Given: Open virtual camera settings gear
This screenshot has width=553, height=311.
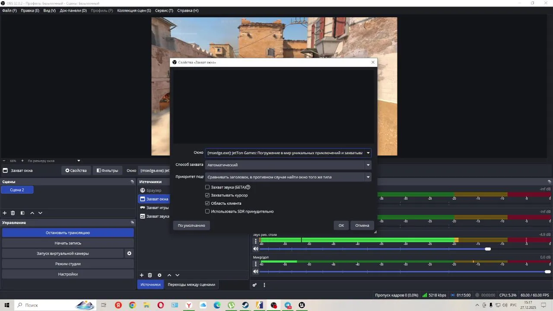Looking at the screenshot, I should [x=129, y=254].
